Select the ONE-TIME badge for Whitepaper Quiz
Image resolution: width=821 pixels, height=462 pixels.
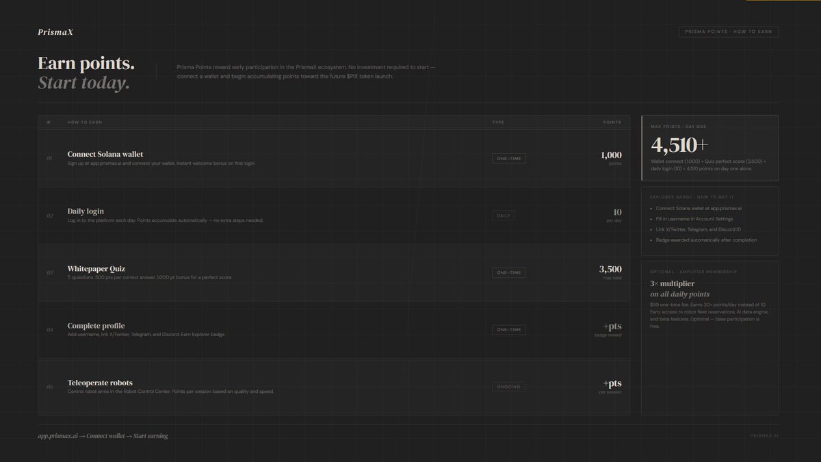509,272
